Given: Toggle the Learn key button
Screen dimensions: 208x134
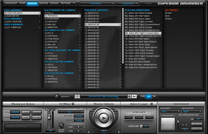Looking at the screenshot, I should coord(197,129).
